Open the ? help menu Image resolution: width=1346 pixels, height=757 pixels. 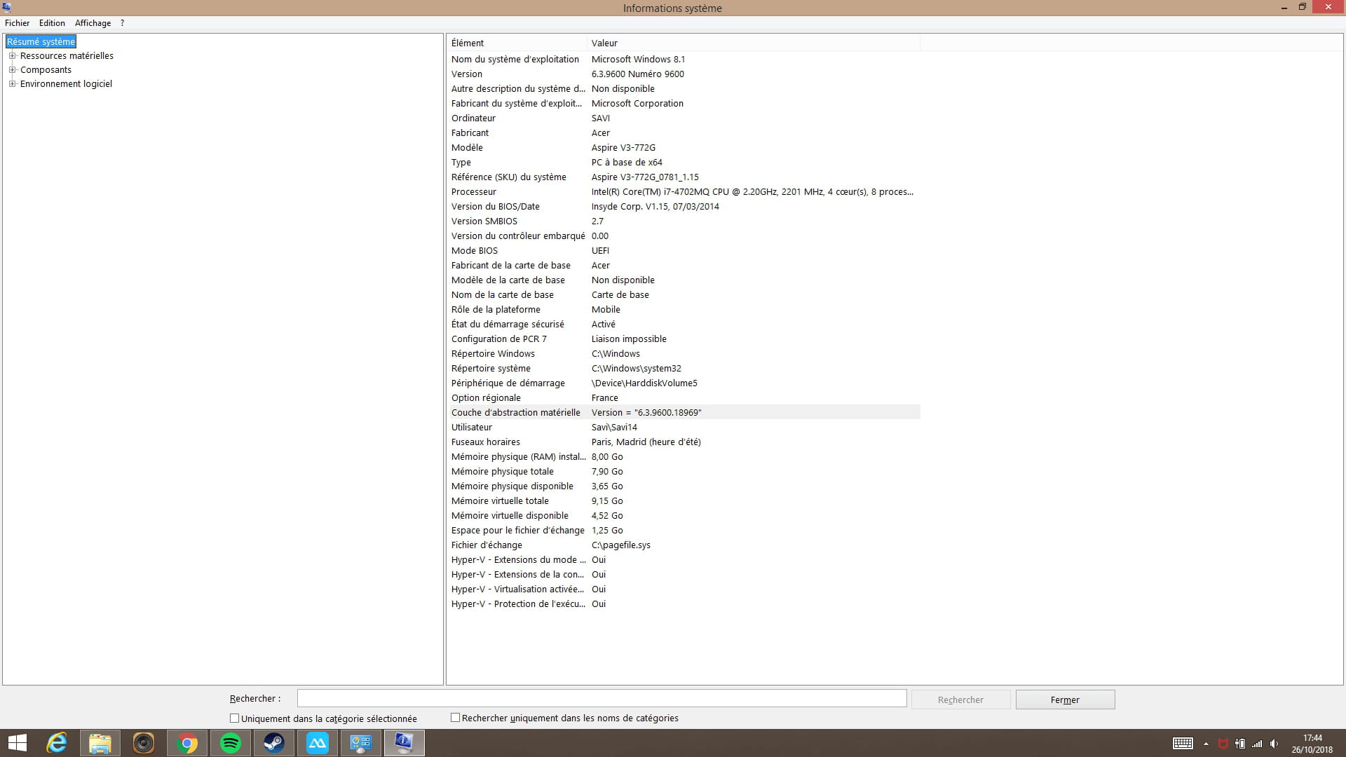pyautogui.click(x=122, y=23)
